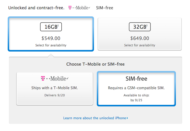Click the "Delivers 9/20" delivery note

[x=54, y=95]
